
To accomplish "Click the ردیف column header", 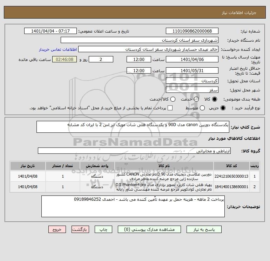I will click(255, 166).
